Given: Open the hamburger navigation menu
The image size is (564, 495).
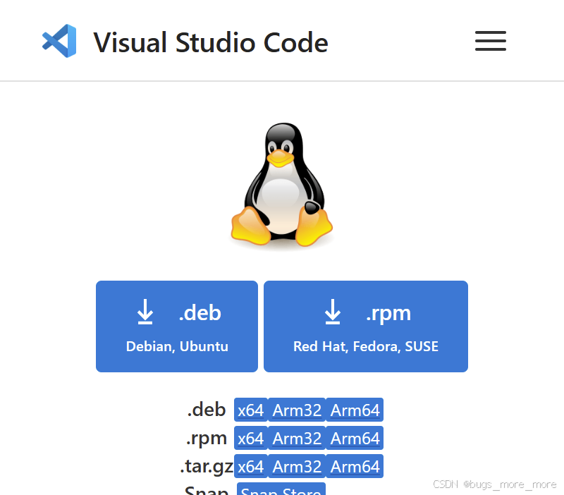Looking at the screenshot, I should point(490,41).
